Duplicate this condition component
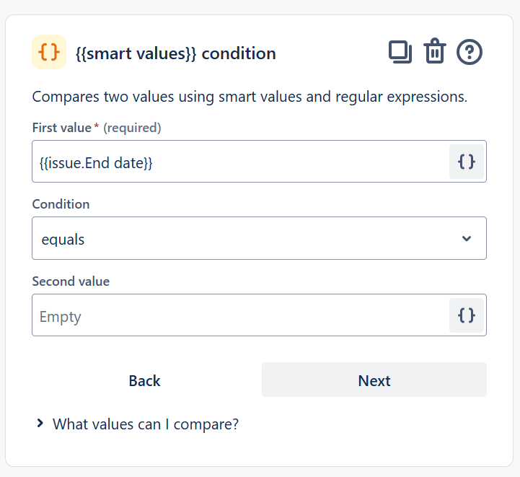The height and width of the screenshot is (477, 520). 400,52
